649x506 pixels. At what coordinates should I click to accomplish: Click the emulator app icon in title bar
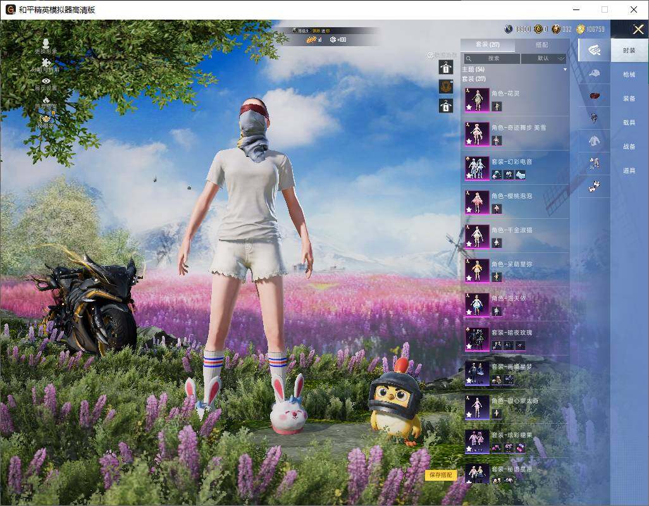coord(10,9)
